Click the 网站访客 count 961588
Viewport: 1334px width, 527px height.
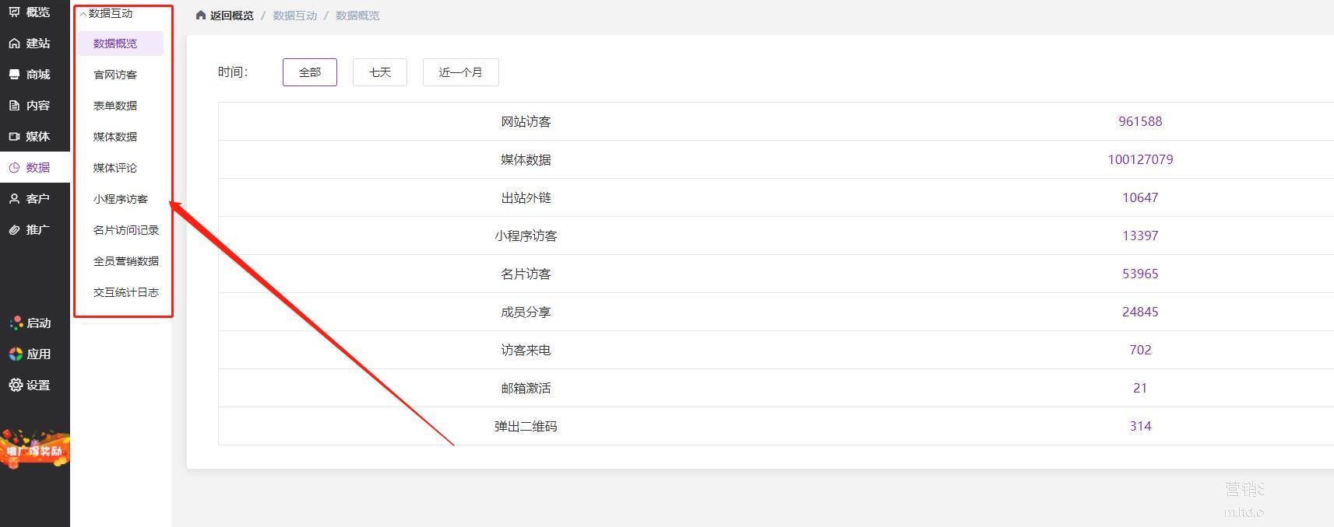click(x=1139, y=121)
